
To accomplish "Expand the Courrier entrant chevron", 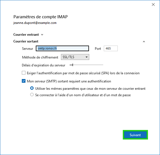I will tap(42, 35).
